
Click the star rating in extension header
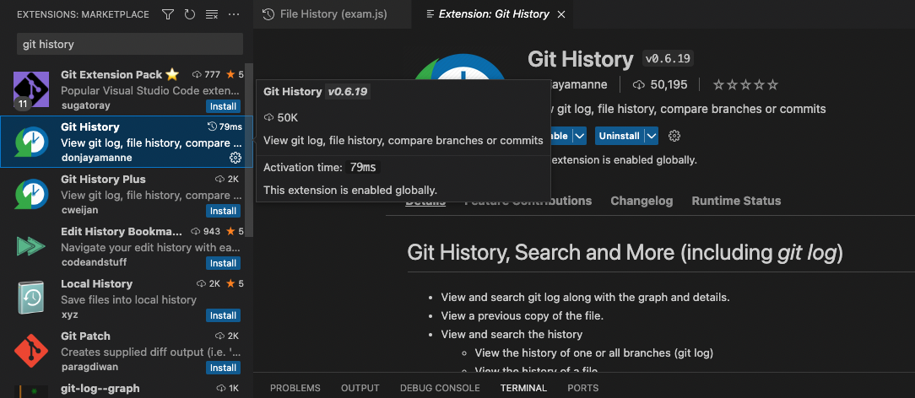[x=745, y=85]
